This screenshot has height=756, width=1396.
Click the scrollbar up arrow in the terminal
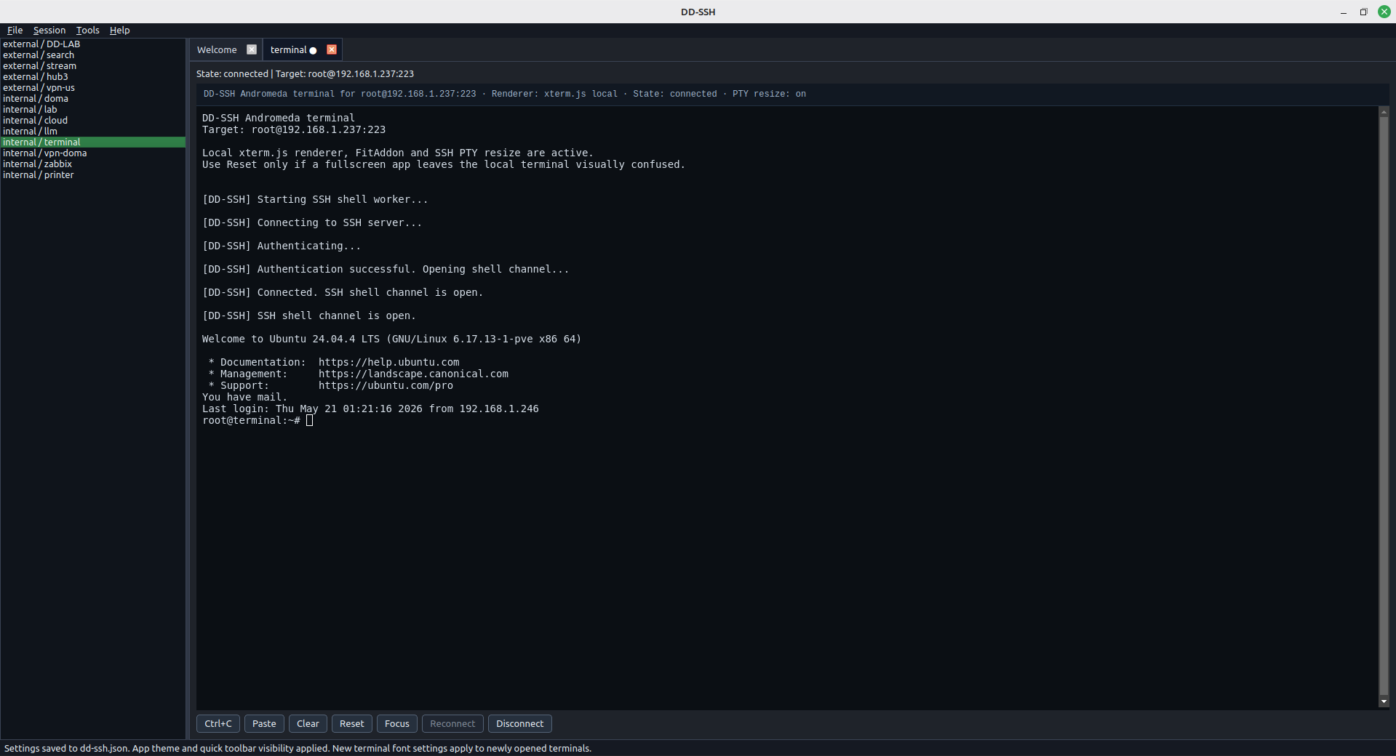[x=1384, y=112]
